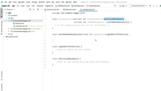This screenshot has width=161, height=91.
Task: Open the Edit menu
Action: tap(10, 2)
